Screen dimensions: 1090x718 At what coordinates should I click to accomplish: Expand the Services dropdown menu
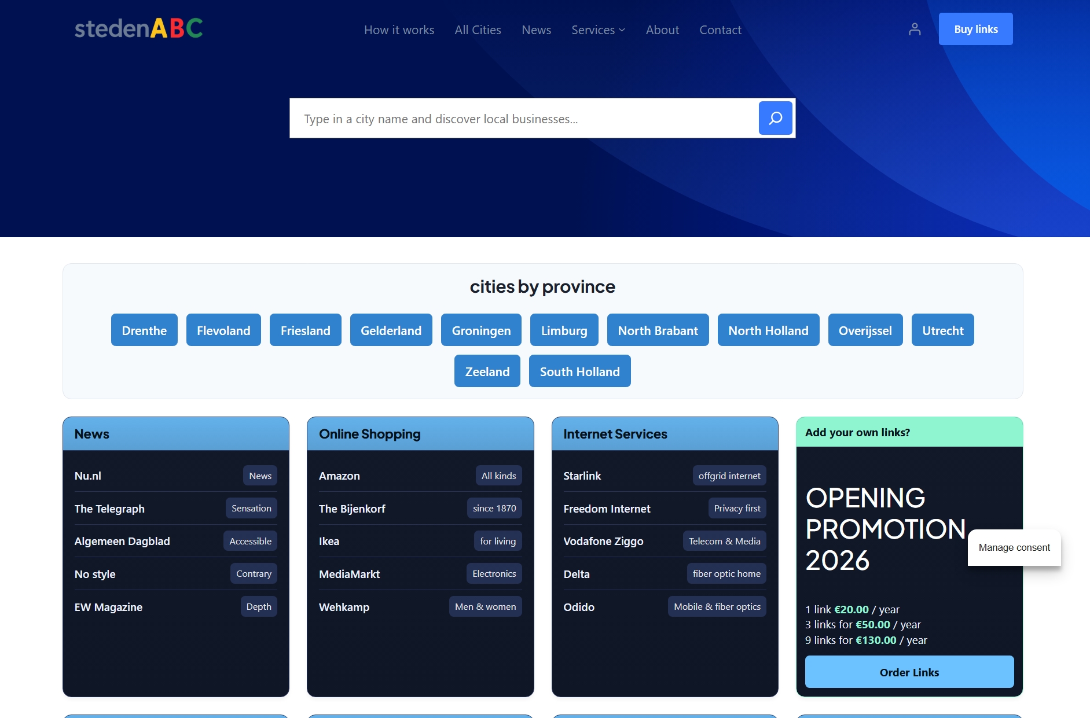coord(598,30)
